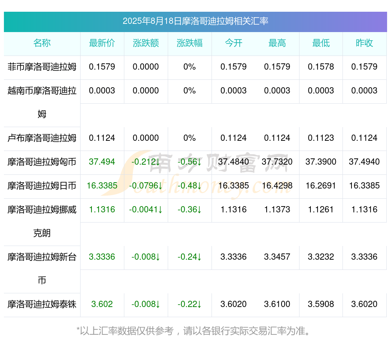Click the 涨跌幅 column header
The height and width of the screenshot is (343, 391).
190,43
